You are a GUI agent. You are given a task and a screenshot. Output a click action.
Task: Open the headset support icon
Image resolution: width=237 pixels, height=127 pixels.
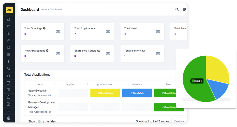click(x=9, y=76)
